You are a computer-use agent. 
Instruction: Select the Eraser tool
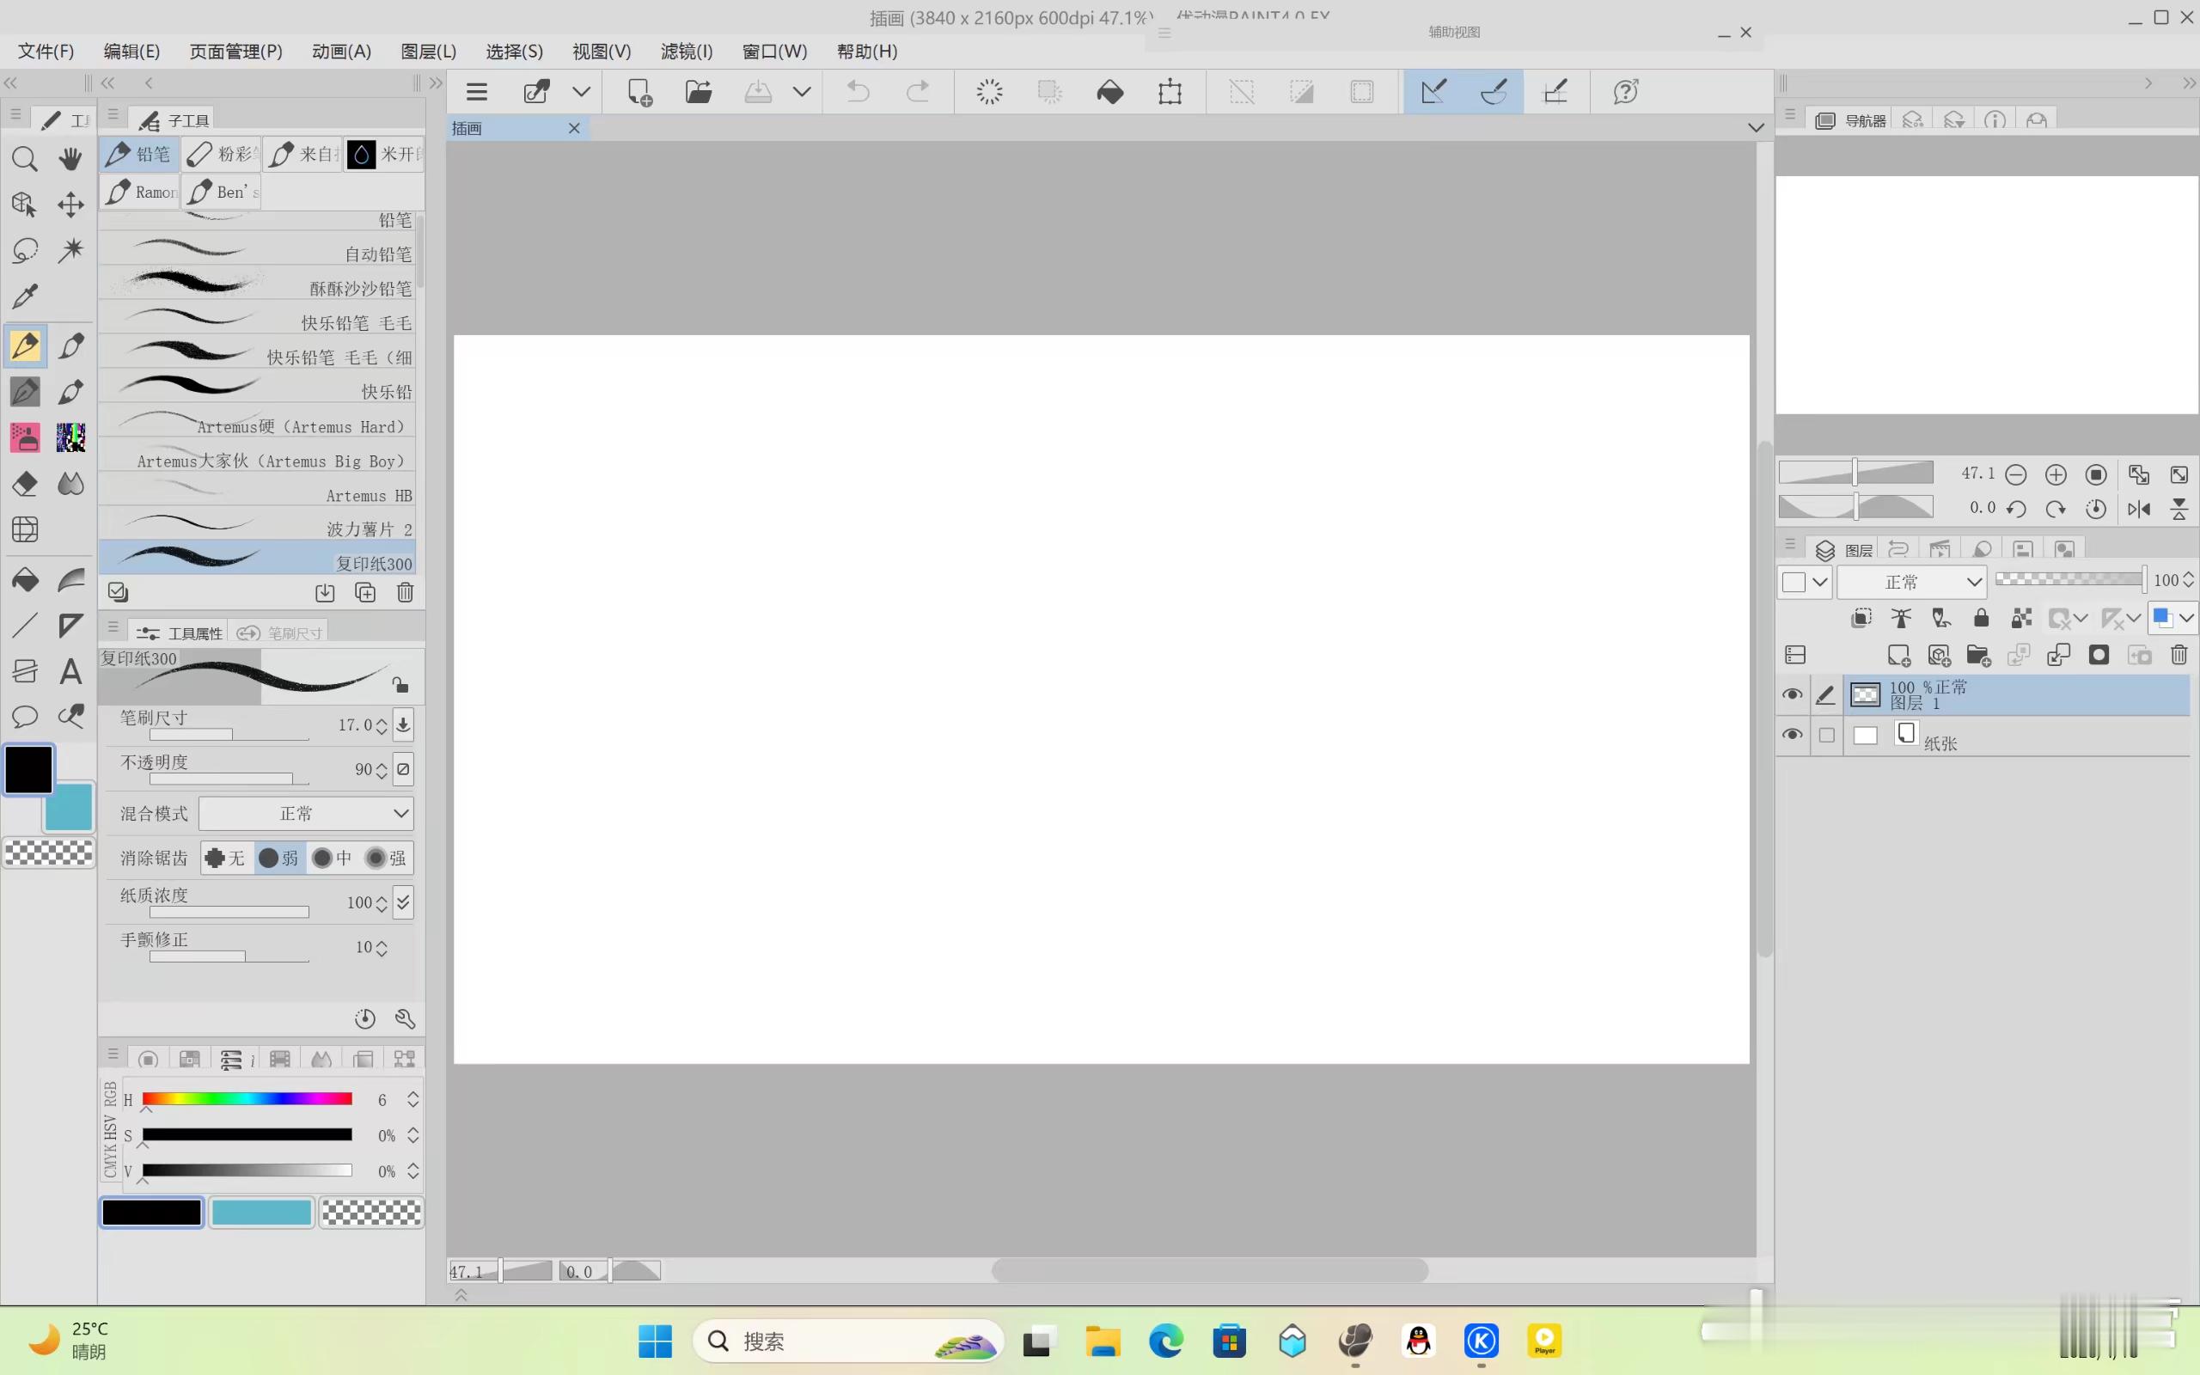pos(25,484)
